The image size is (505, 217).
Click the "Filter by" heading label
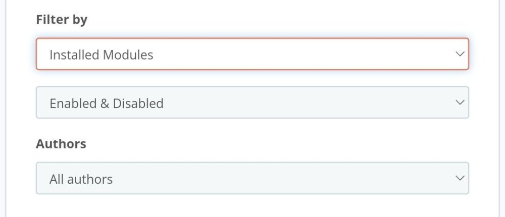coord(62,20)
